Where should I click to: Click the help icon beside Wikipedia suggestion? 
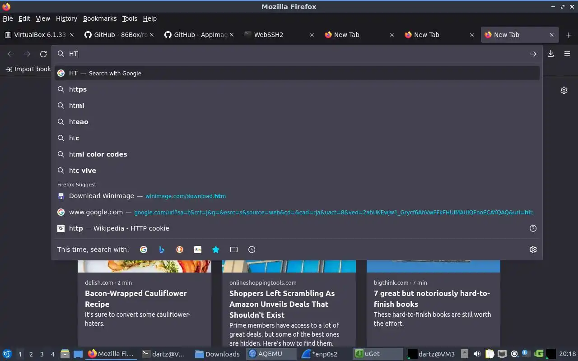coord(533,228)
